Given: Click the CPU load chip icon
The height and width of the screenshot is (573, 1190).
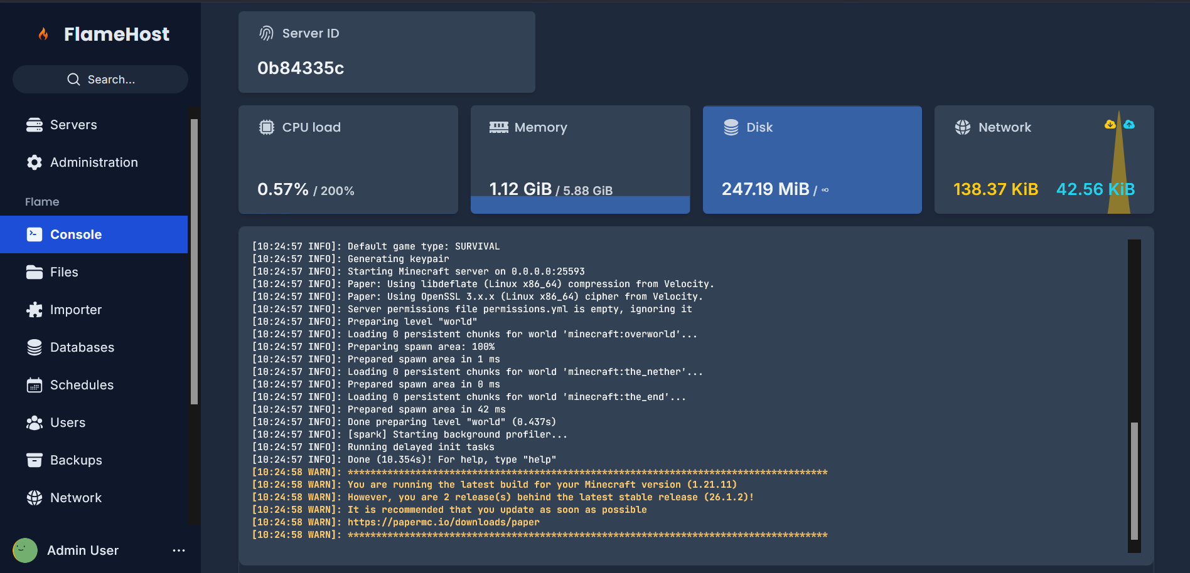Looking at the screenshot, I should coord(267,127).
